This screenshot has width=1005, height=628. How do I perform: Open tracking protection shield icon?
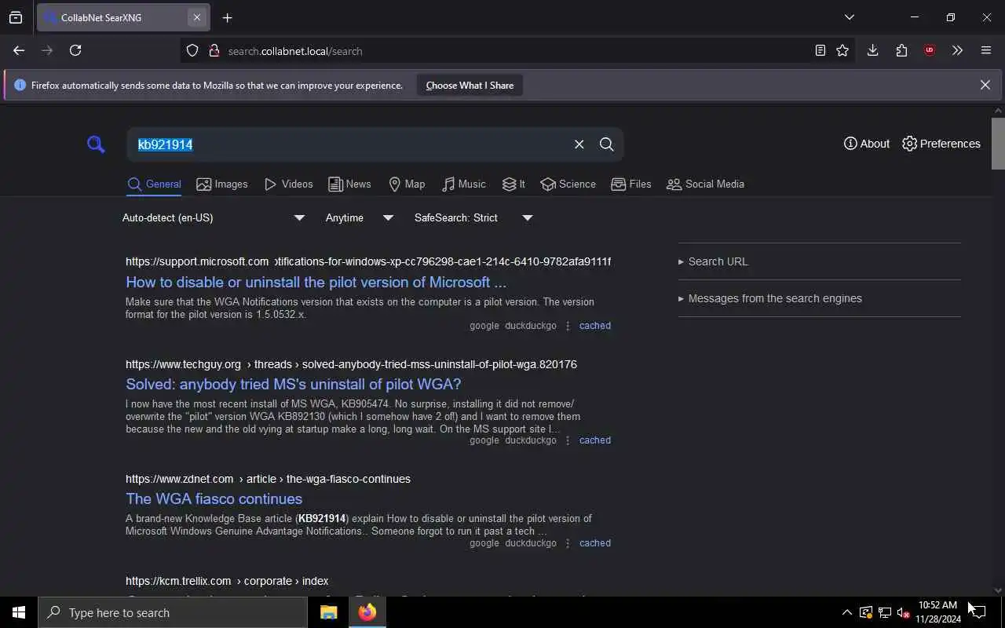point(192,51)
